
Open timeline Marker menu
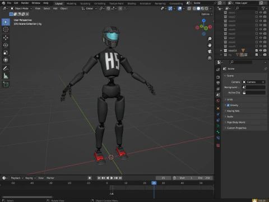click(50, 178)
